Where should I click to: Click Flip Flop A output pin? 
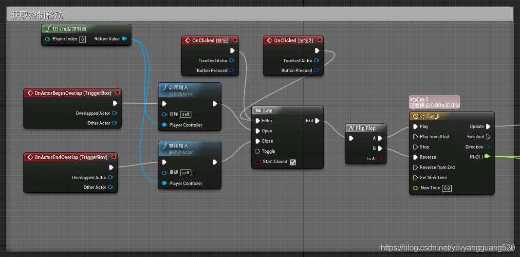[380, 138]
